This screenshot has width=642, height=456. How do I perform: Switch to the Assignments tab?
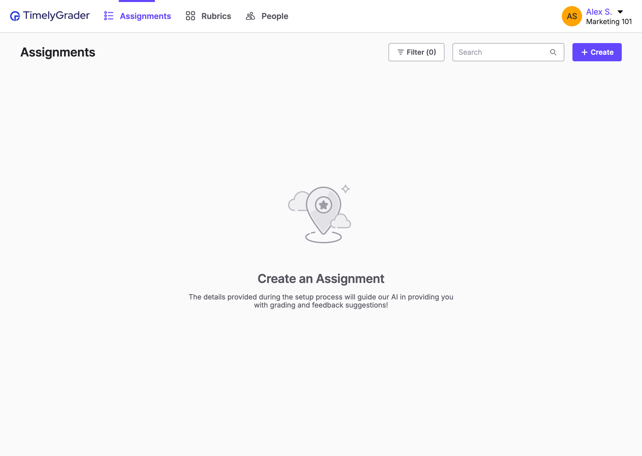[145, 16]
